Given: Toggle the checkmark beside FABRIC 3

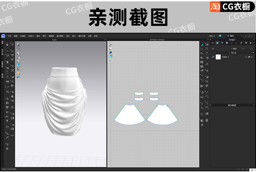Looking at the screenshot, I should (x=213, y=57).
